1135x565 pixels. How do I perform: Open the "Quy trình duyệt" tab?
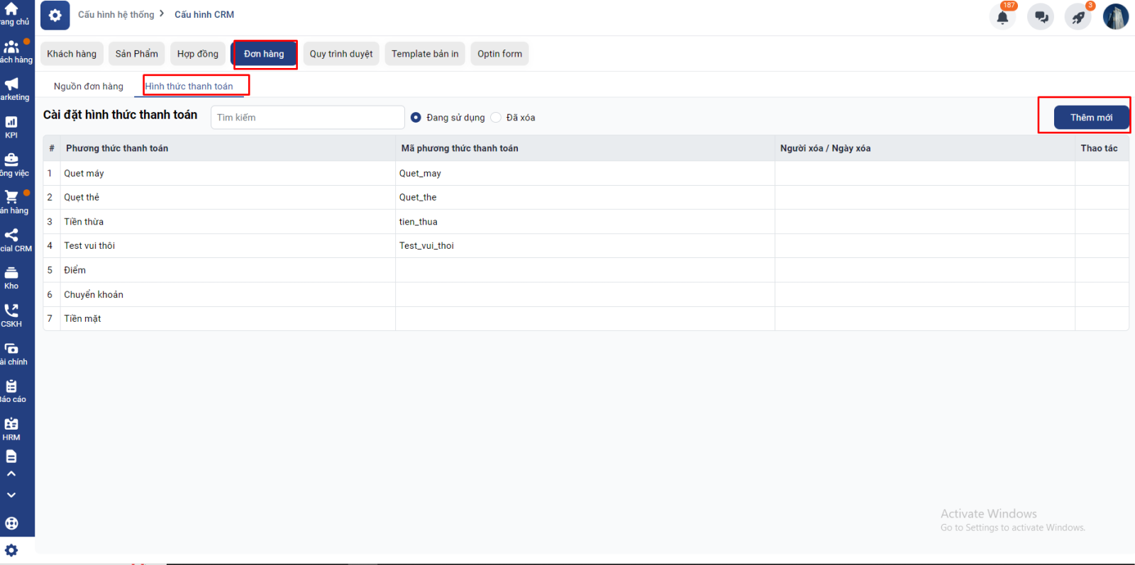pos(340,54)
